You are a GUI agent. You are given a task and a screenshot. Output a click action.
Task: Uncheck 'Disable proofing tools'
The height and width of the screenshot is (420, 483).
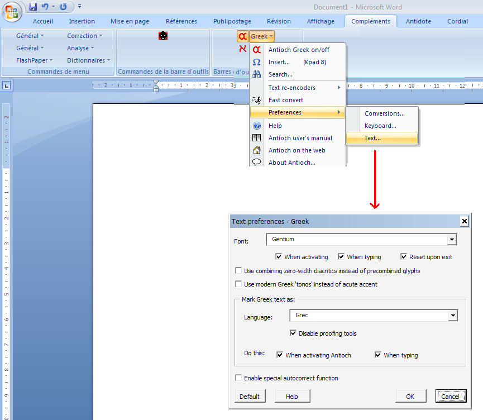293,333
